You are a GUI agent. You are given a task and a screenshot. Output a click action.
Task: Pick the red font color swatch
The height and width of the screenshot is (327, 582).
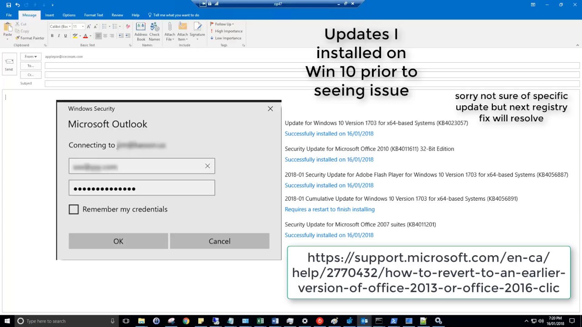click(85, 36)
